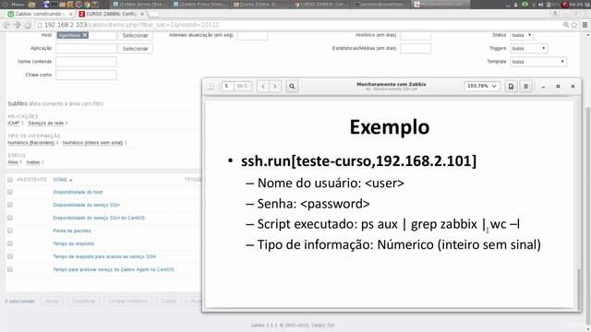The height and width of the screenshot is (332, 591).
Task: Open the Status filter dropdown
Action: tap(522, 35)
